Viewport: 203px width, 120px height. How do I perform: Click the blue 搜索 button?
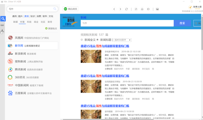(x=182, y=23)
